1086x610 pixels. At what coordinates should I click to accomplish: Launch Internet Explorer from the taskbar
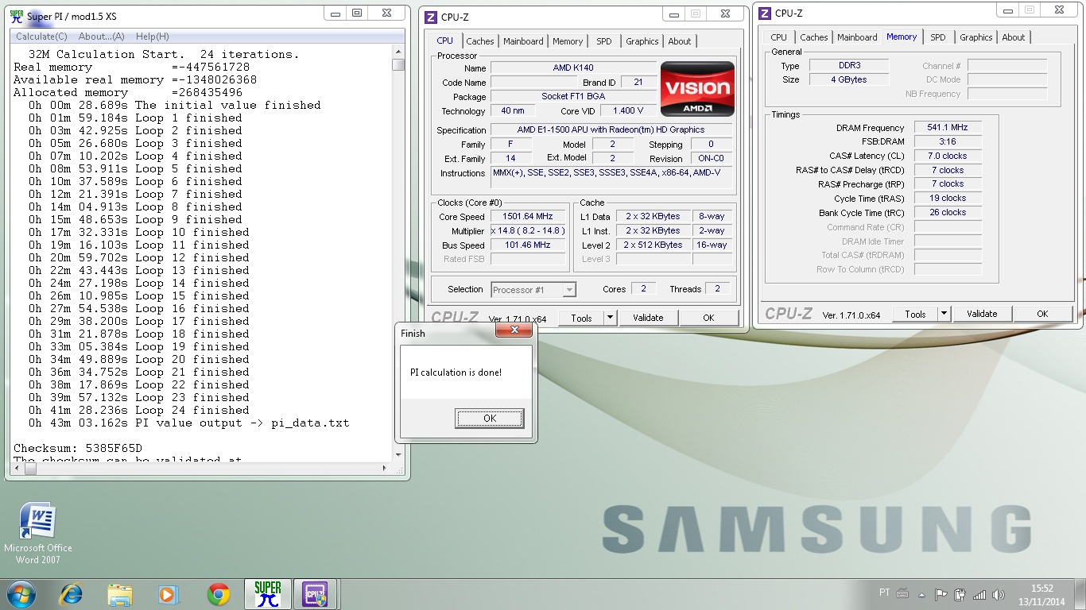click(71, 594)
